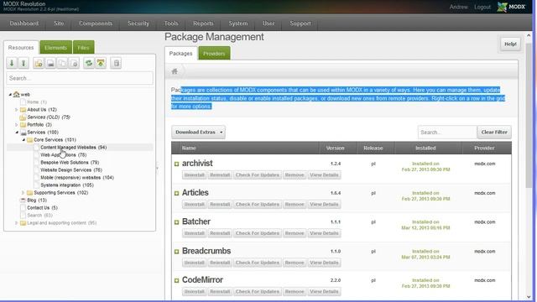
Task: Click the tree sort options icon
Action: click(101, 63)
